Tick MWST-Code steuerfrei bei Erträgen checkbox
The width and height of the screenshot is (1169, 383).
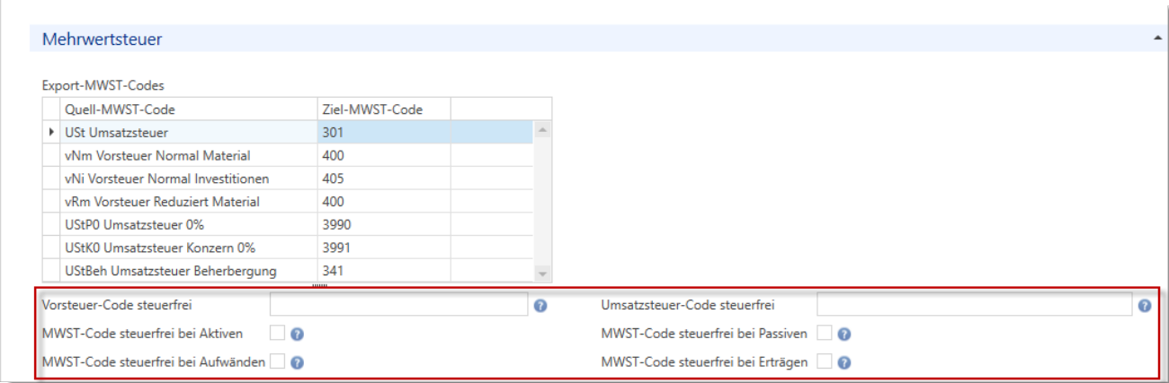coord(825,361)
